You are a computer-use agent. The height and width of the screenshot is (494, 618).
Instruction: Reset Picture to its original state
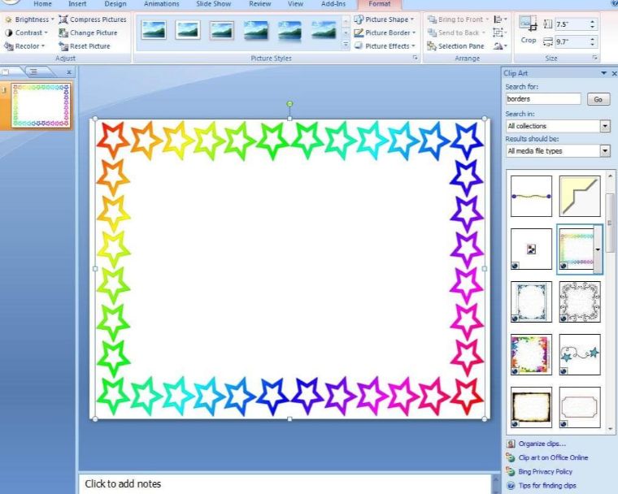pyautogui.click(x=85, y=46)
